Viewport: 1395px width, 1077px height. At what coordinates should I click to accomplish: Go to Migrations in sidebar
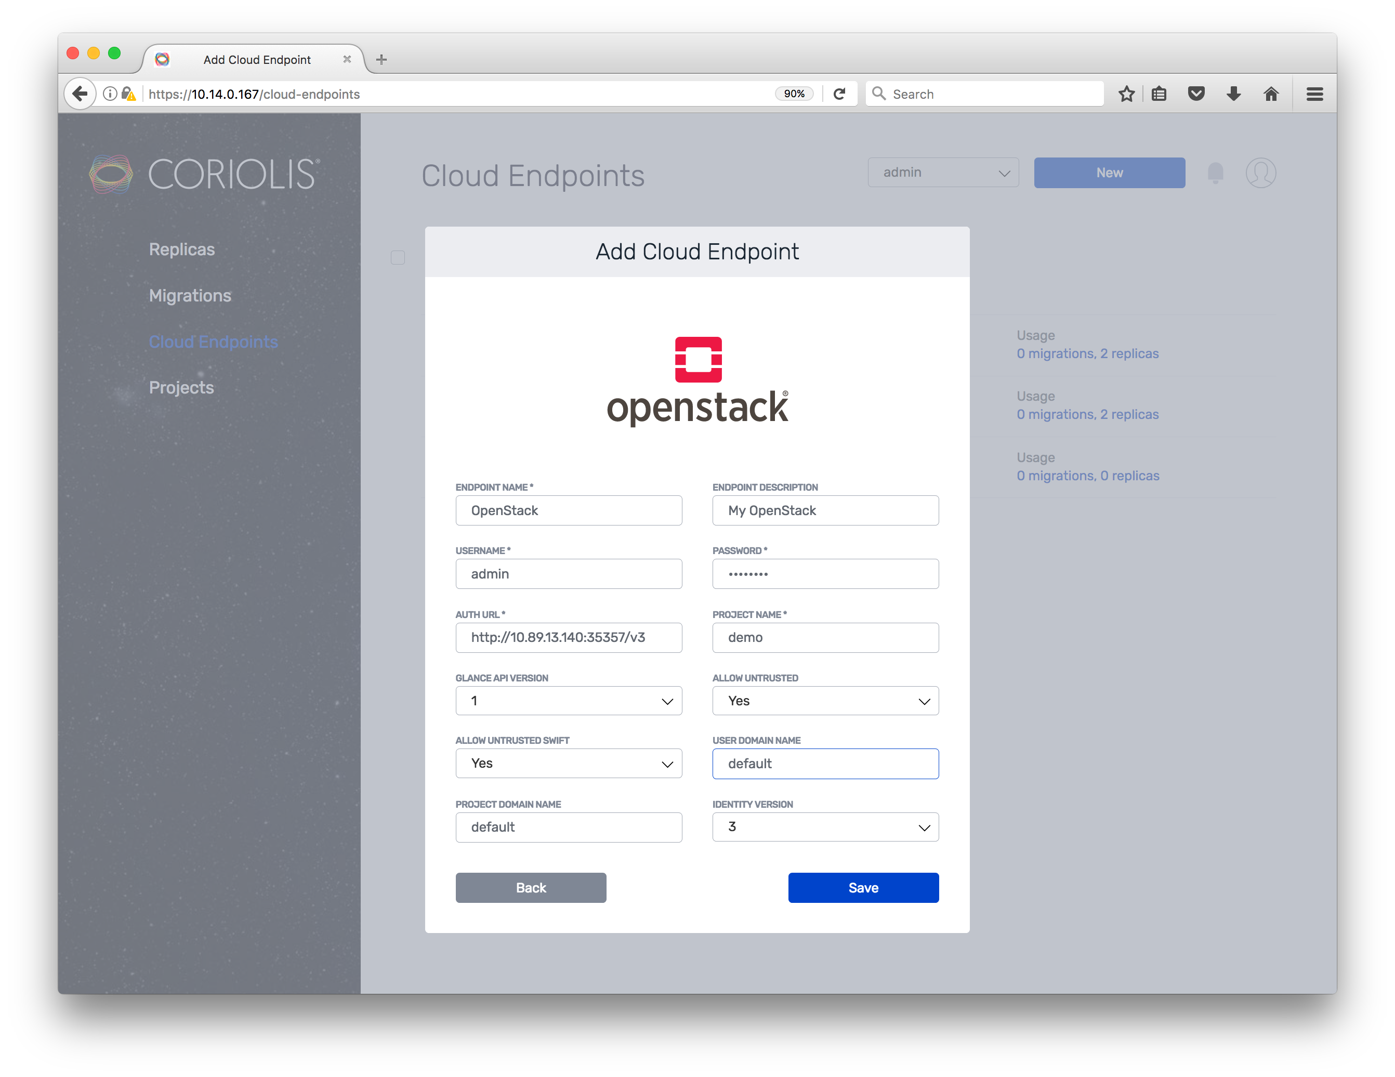coord(190,296)
